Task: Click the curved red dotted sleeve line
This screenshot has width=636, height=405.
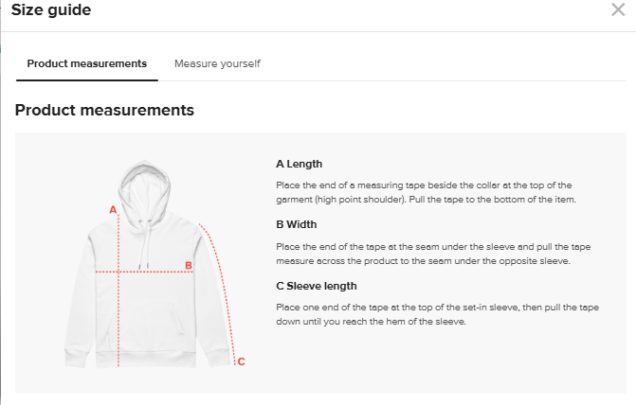Action: pyautogui.click(x=224, y=284)
